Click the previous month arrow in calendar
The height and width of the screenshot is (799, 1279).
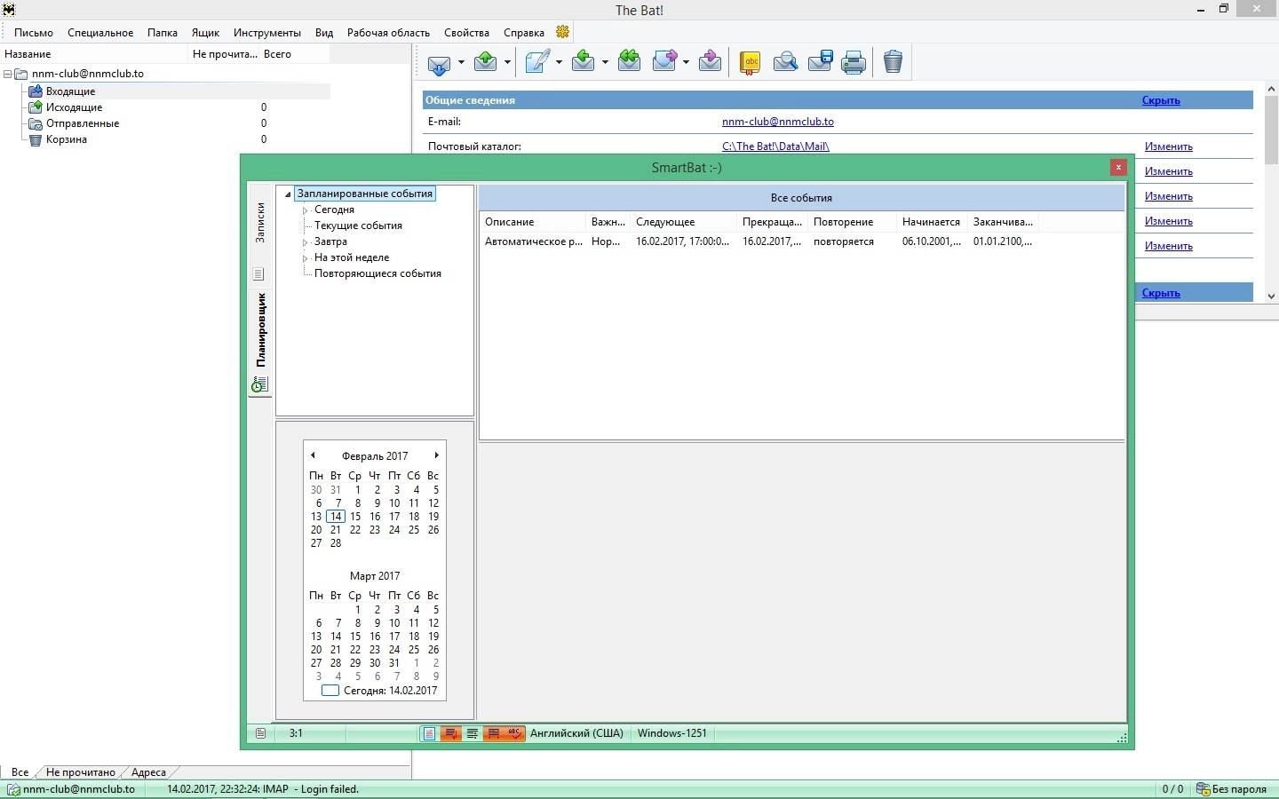pyautogui.click(x=313, y=455)
